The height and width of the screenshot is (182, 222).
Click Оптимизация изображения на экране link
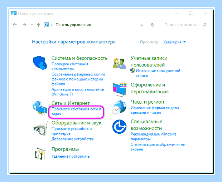pos(158,147)
